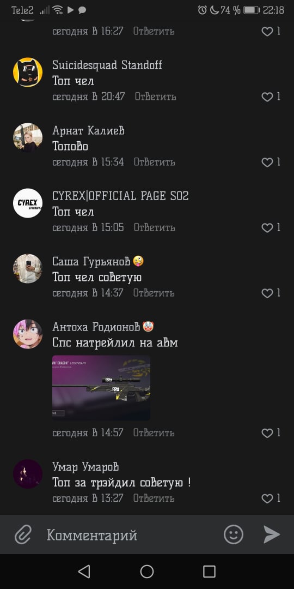Open CYREX official page avatar
294x589 pixels.
pyautogui.click(x=28, y=203)
